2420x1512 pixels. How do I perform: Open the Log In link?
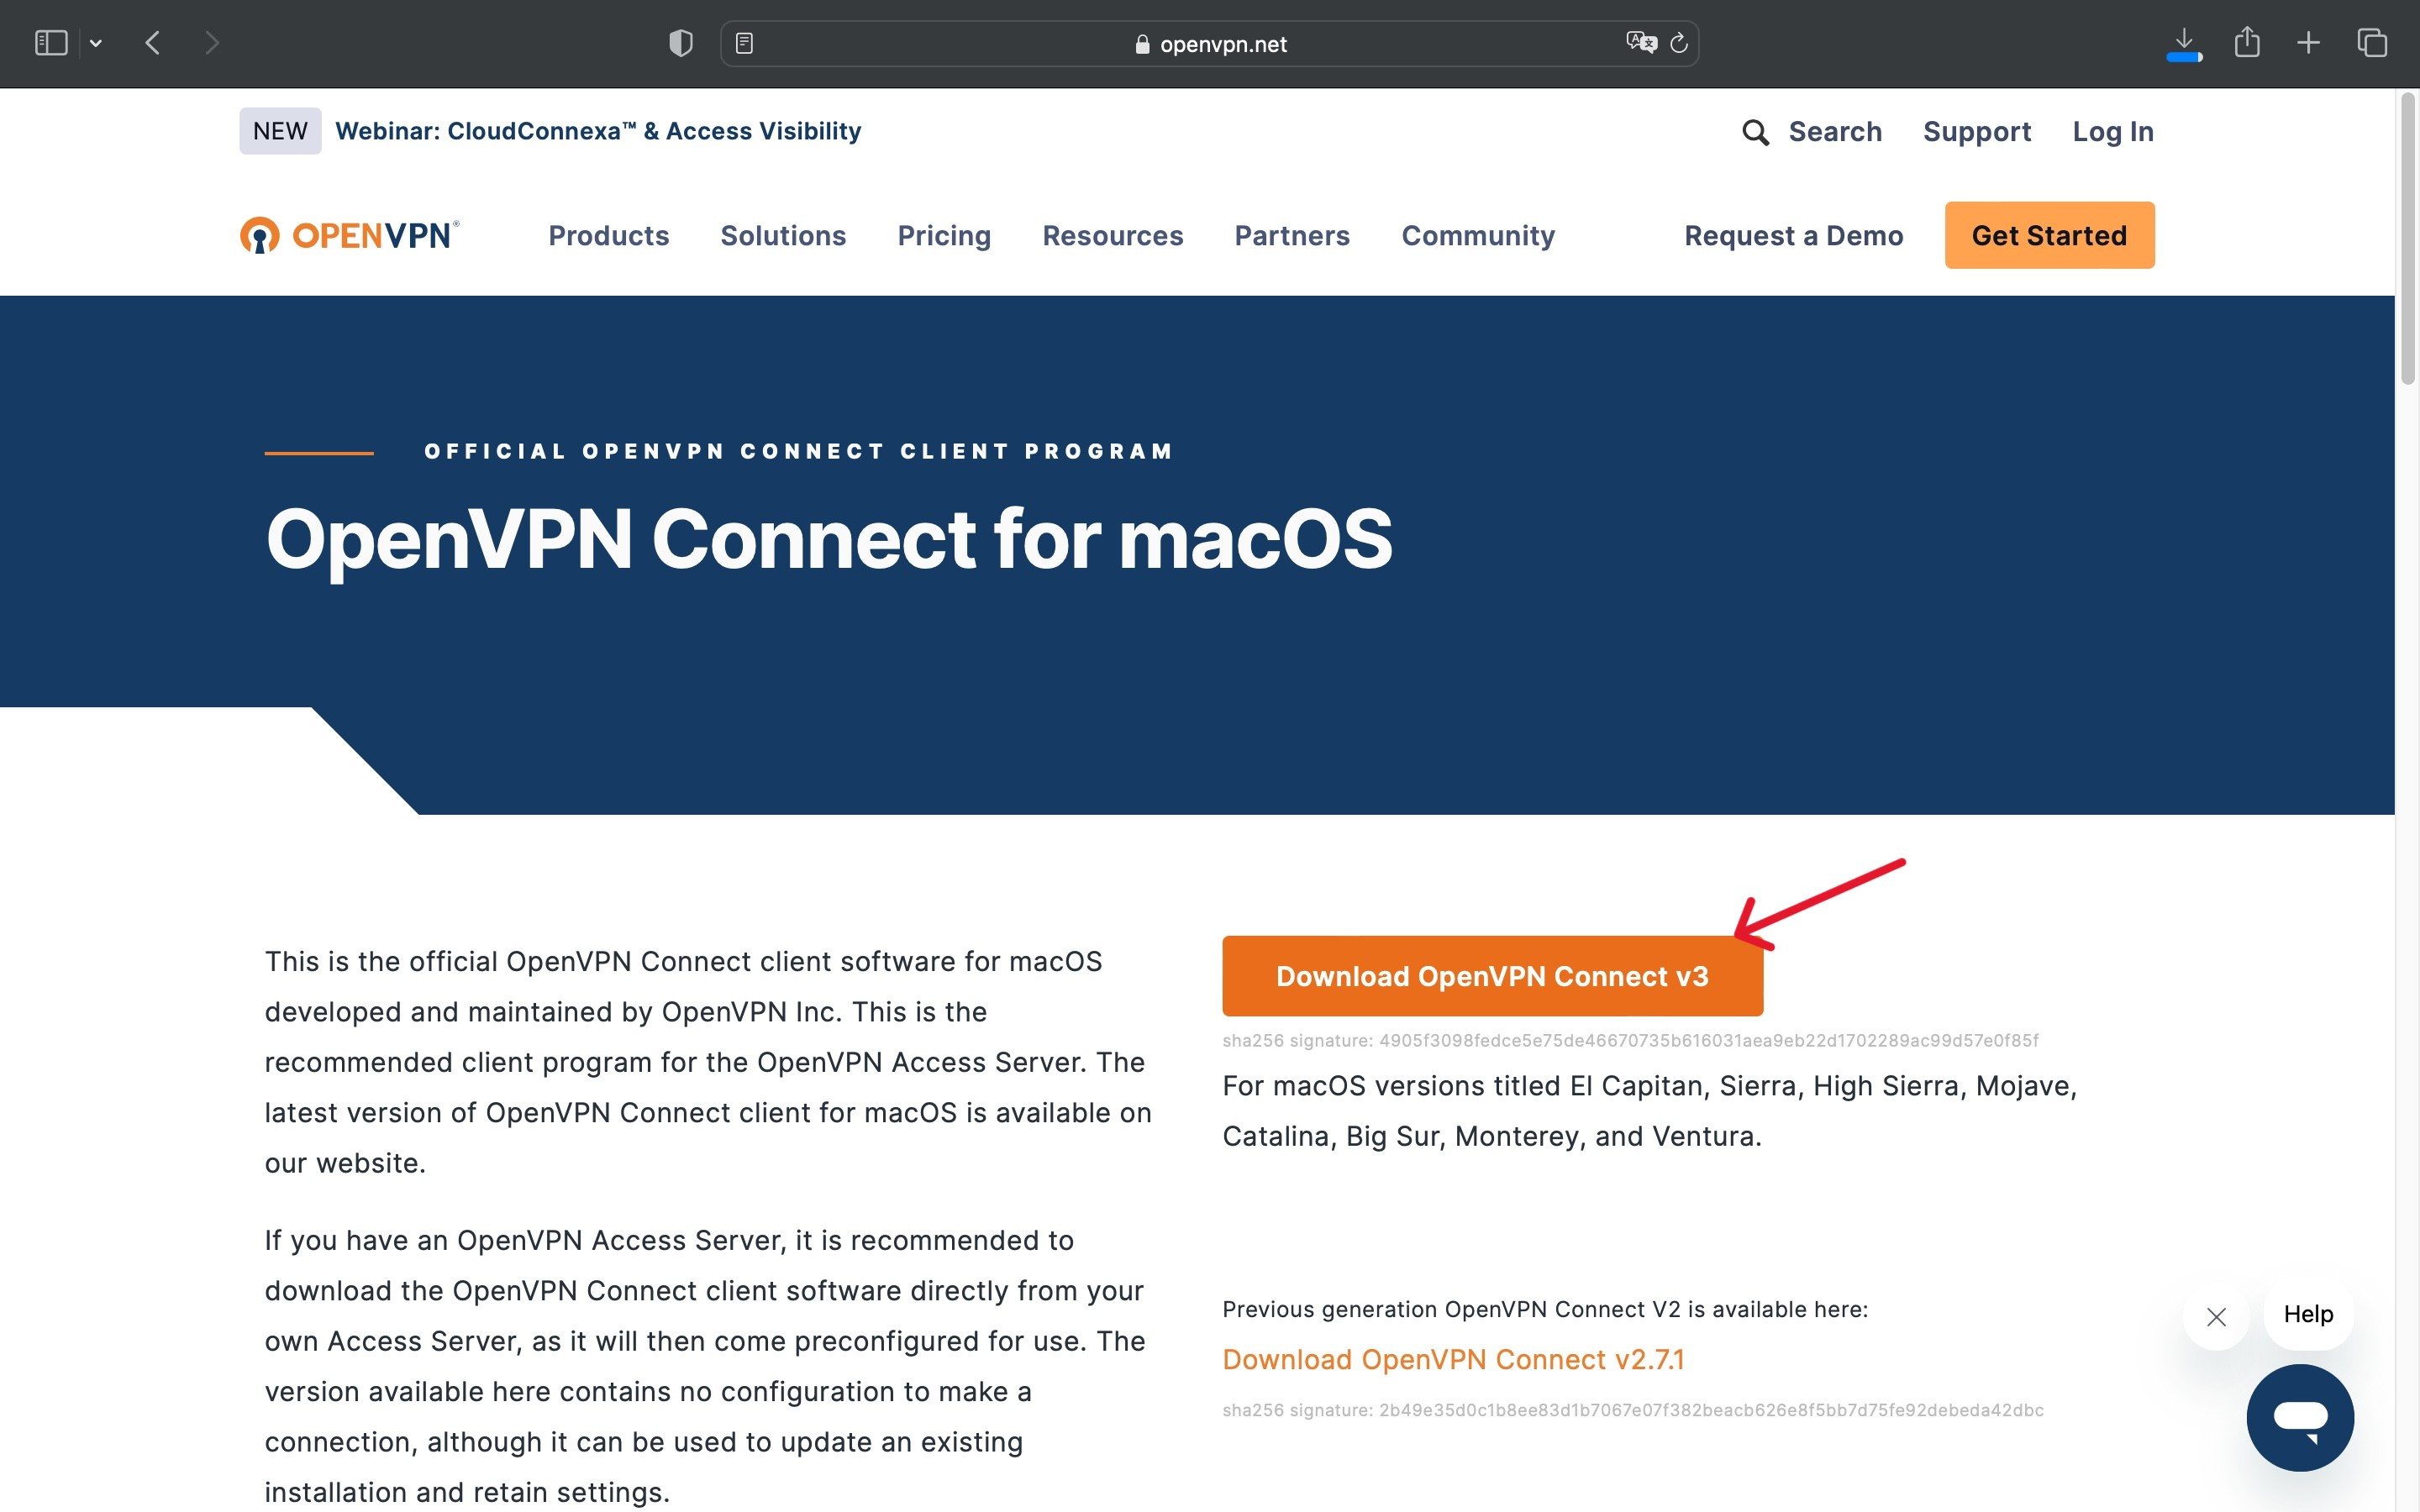click(2113, 131)
